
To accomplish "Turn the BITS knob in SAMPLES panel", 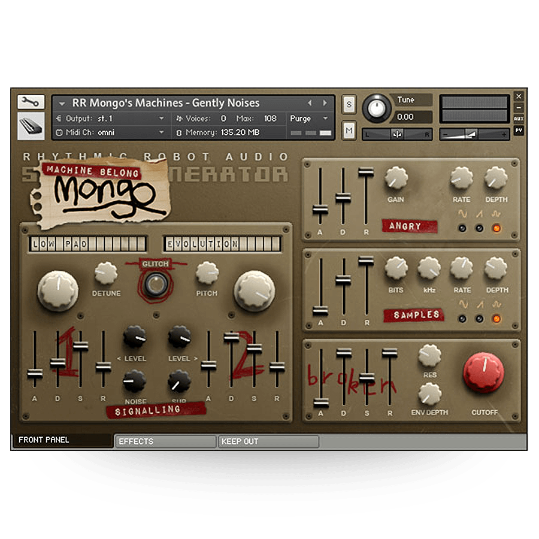I will pyautogui.click(x=396, y=268).
